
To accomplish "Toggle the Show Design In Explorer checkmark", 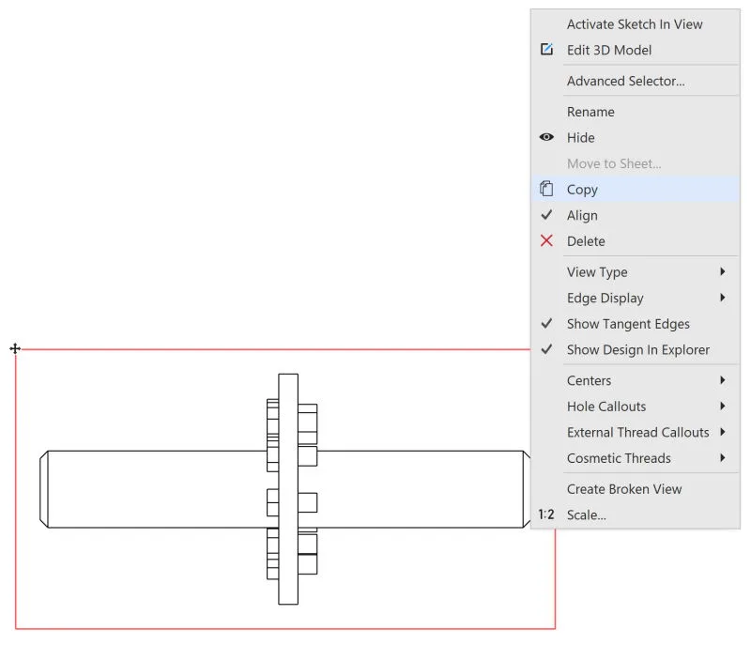I will click(546, 349).
